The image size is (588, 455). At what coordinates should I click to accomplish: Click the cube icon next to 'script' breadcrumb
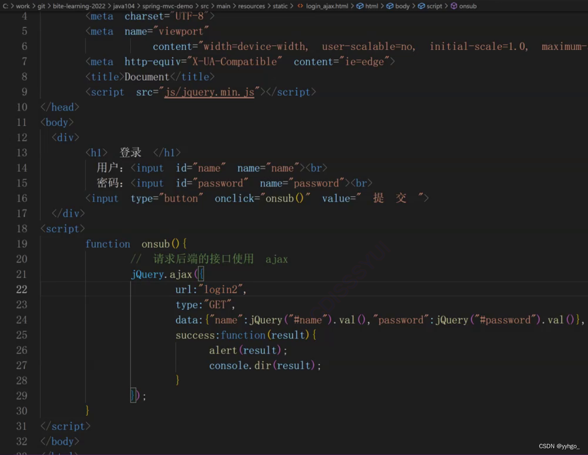(421, 6)
